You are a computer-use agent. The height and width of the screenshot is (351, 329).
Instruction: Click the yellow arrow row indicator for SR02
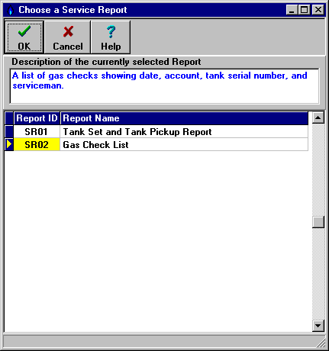(x=9, y=144)
